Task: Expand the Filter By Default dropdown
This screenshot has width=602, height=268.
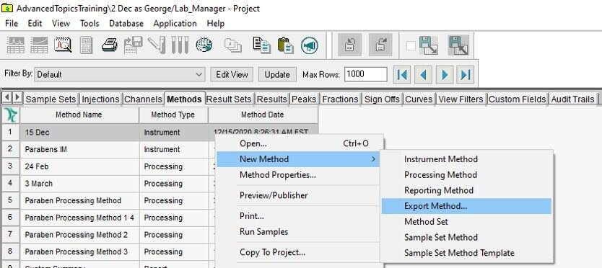Action: click(x=199, y=74)
